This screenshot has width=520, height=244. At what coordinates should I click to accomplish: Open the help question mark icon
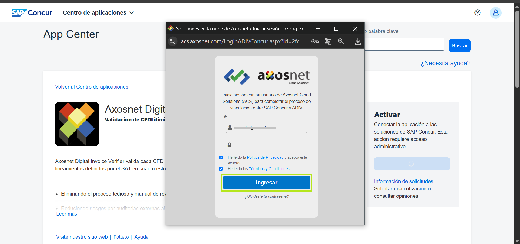point(477,13)
